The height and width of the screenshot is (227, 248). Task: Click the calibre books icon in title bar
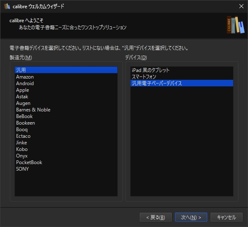coord(7,6)
